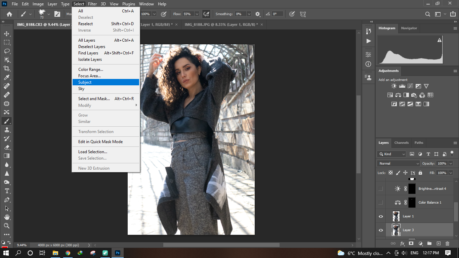Open the Layers panel menu

[x=455, y=143]
